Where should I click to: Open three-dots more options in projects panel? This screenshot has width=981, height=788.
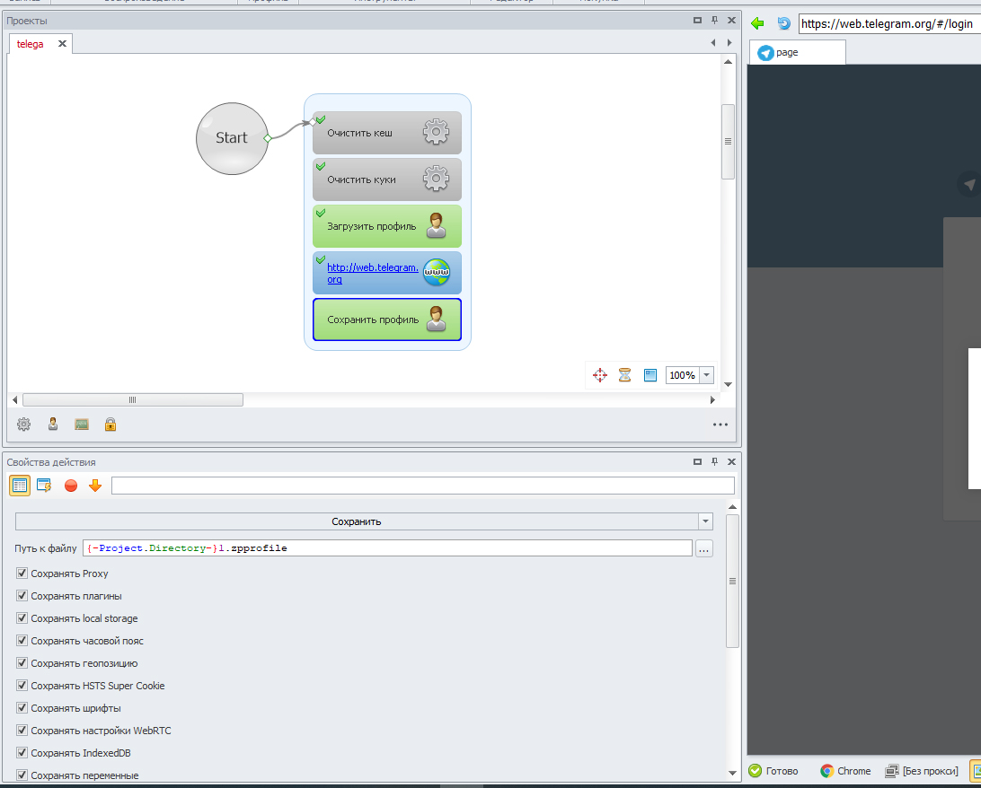pyautogui.click(x=720, y=425)
